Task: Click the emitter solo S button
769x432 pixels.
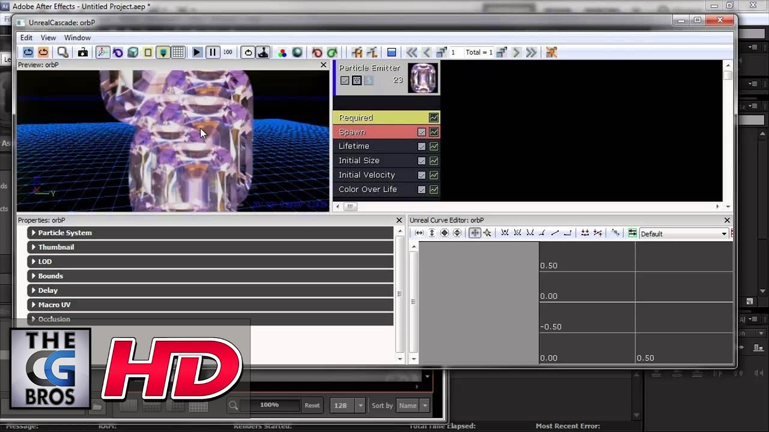Action: 369,80
